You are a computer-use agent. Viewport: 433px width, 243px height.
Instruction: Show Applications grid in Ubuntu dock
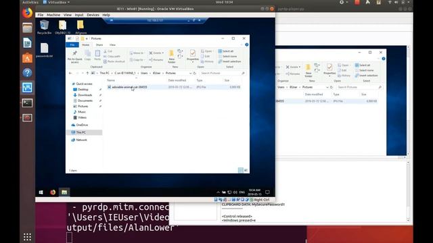click(x=27, y=237)
